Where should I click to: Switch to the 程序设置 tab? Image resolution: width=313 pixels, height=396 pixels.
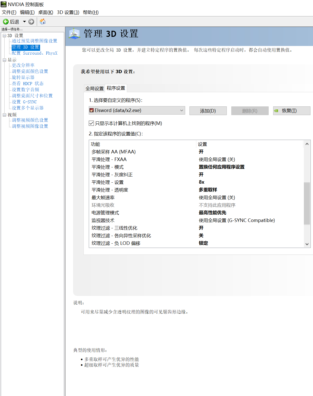[x=116, y=88]
